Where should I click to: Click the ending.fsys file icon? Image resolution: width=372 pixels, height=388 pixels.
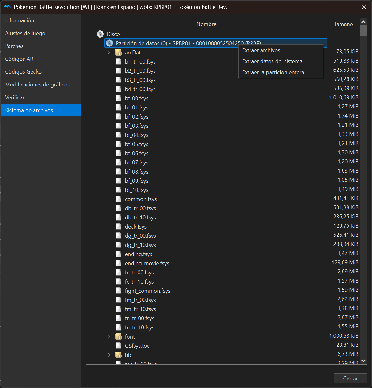click(119, 254)
